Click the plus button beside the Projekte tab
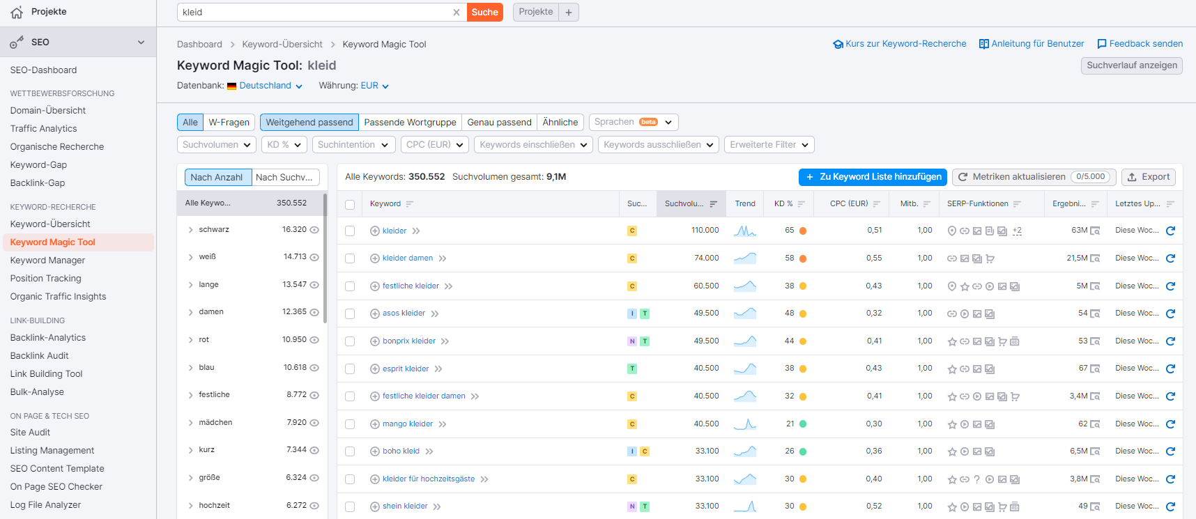Viewport: 1196px width, 519px height. tap(569, 13)
